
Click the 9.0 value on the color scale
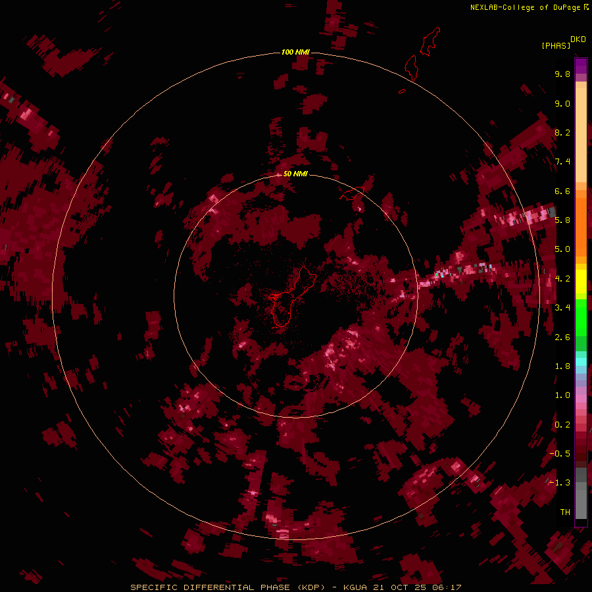[x=562, y=103]
